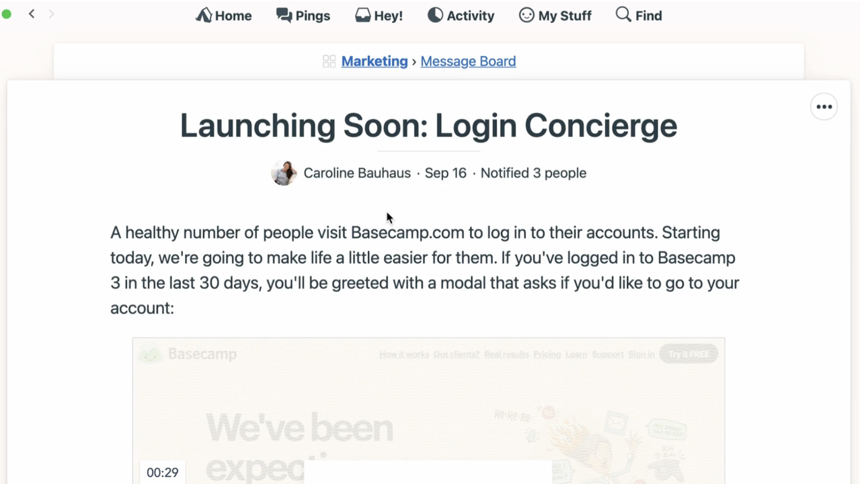
Task: Click Caroline Bauhaus's avatar photo
Action: point(284,173)
